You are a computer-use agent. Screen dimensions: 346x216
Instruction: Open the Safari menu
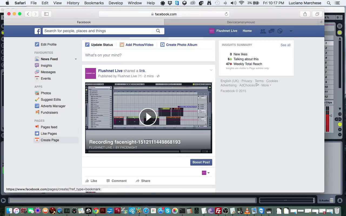20,3
